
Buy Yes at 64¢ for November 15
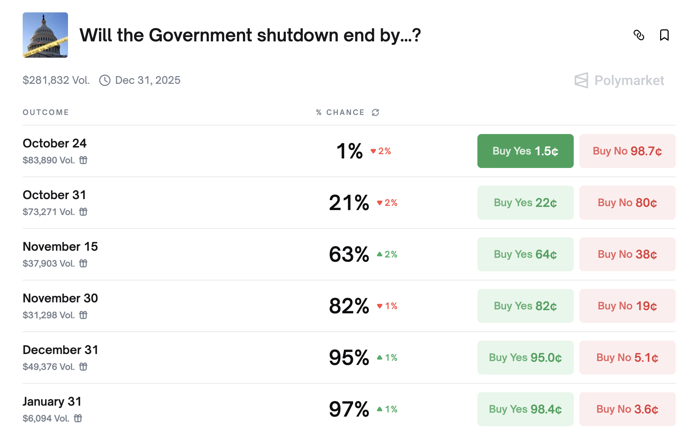[x=525, y=254]
